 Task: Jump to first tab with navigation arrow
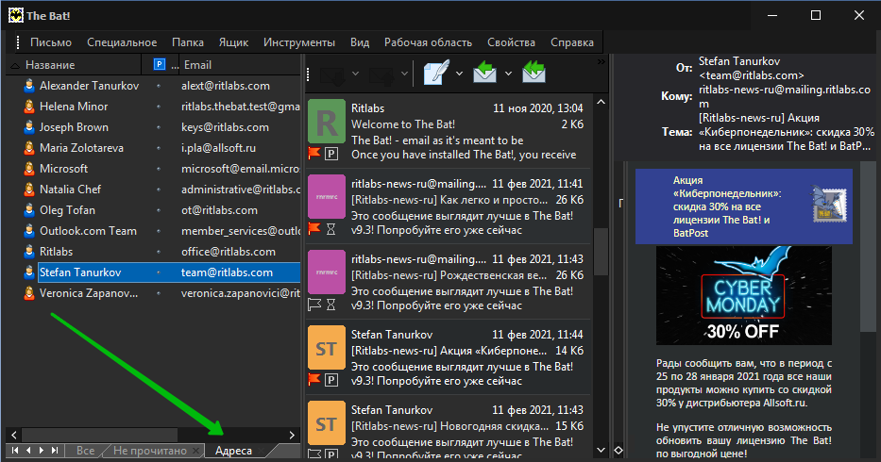coord(15,450)
